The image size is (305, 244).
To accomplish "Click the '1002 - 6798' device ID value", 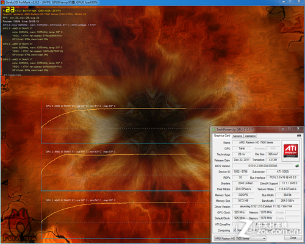I will (240, 171).
